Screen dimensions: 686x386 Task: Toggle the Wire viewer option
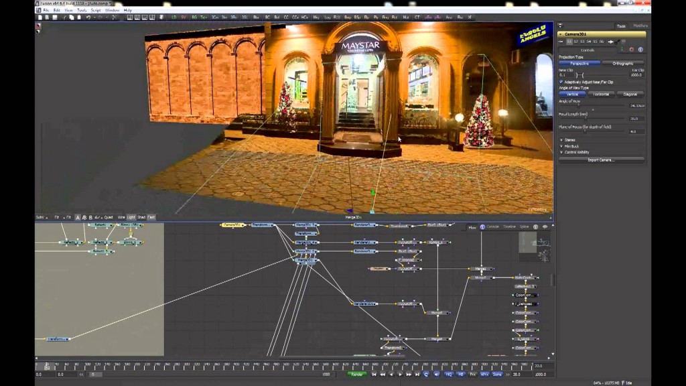pos(121,217)
